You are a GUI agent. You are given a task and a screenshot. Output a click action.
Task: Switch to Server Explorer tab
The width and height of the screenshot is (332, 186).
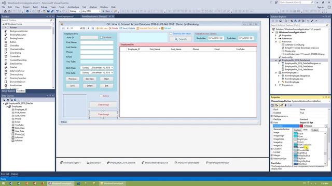[8, 91]
